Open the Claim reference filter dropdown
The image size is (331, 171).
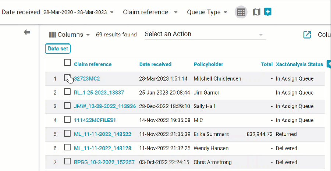click(x=176, y=12)
